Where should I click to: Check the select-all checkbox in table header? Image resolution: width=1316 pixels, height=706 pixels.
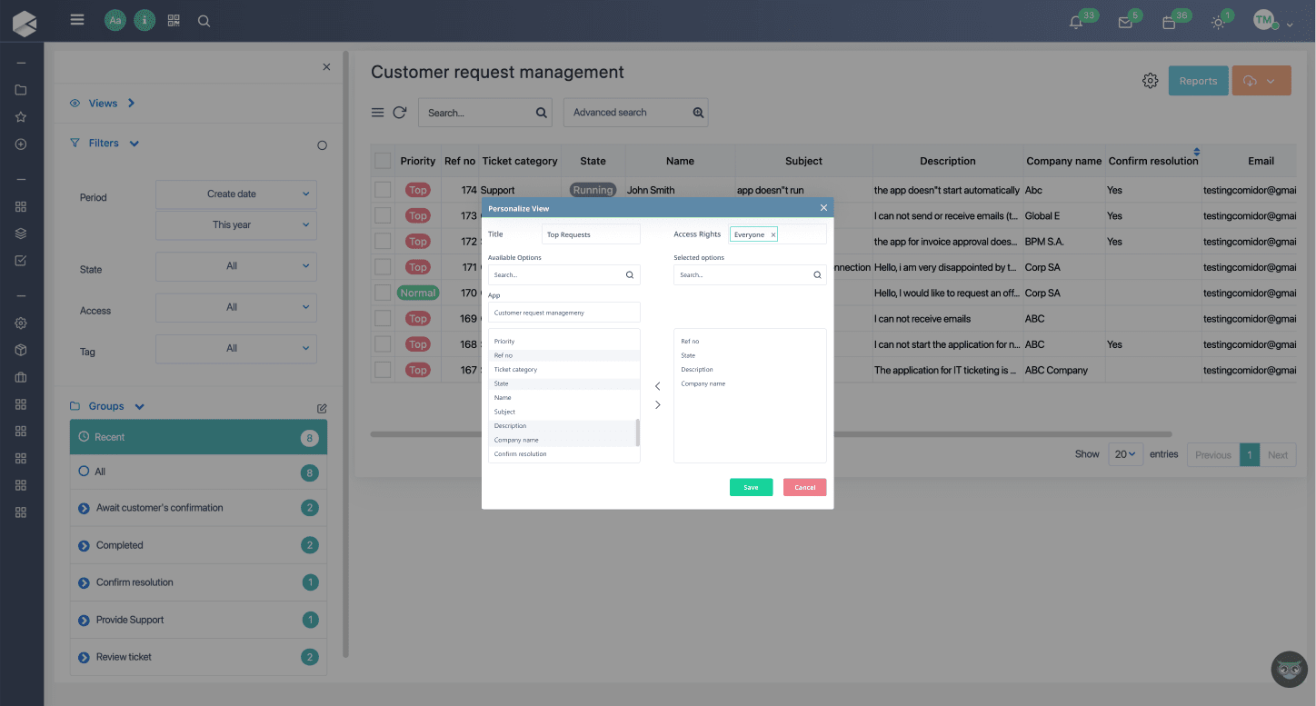coord(383,159)
